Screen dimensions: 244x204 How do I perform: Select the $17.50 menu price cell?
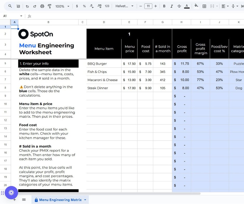pos(129,64)
